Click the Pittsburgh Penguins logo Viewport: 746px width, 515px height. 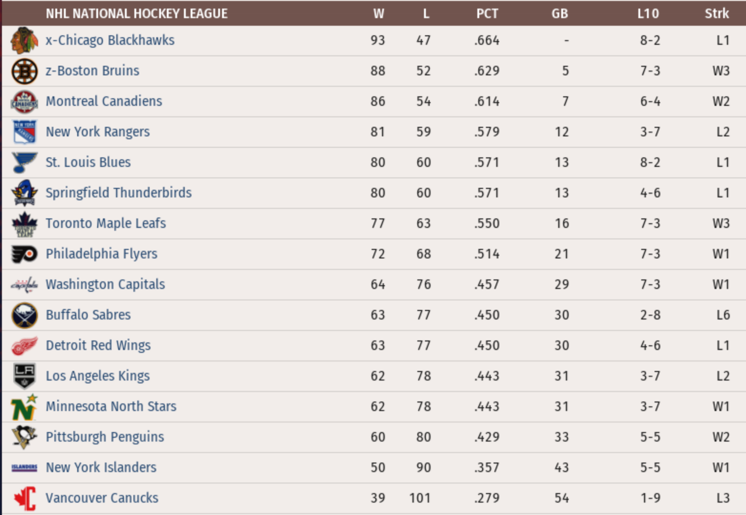pyautogui.click(x=24, y=437)
